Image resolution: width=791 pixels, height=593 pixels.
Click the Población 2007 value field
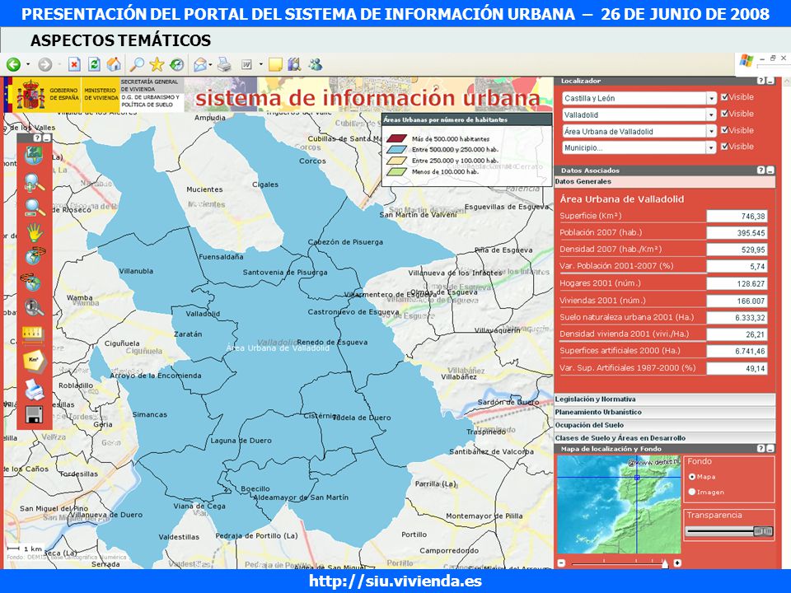coord(737,233)
